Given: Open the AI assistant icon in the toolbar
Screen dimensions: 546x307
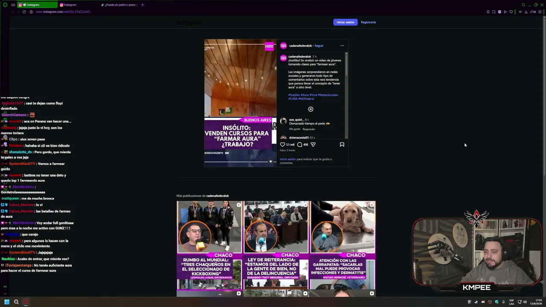Looking at the screenshot, I should 533,12.
